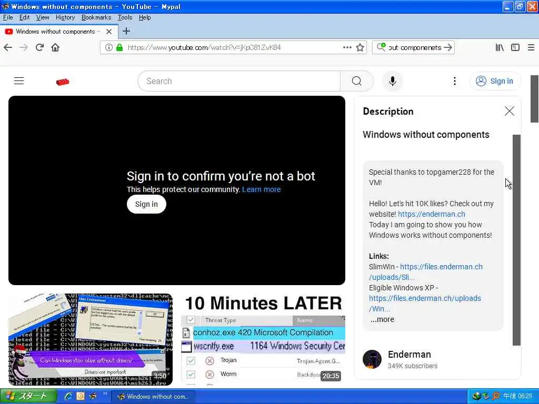Open the History menu

65,17
